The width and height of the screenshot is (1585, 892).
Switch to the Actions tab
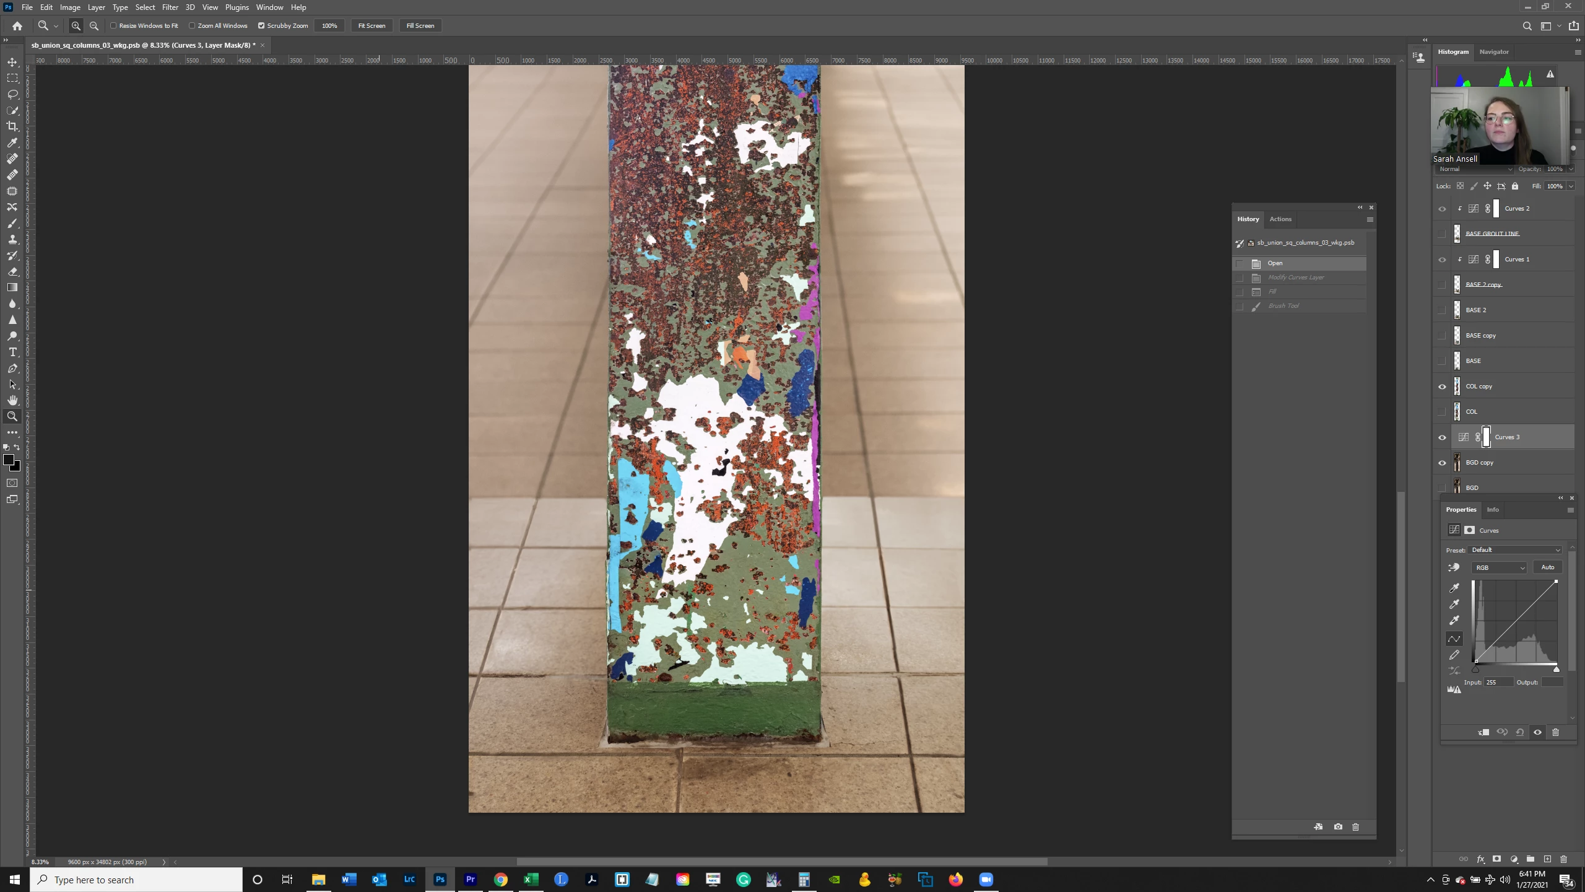[x=1280, y=219]
